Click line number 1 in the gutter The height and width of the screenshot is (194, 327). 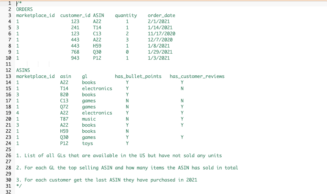pyautogui.click(x=9, y=3)
